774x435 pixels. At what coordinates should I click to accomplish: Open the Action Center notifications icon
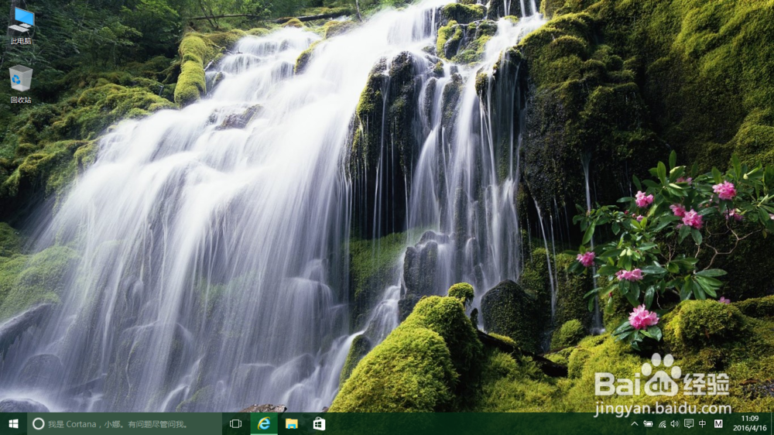[689, 423]
